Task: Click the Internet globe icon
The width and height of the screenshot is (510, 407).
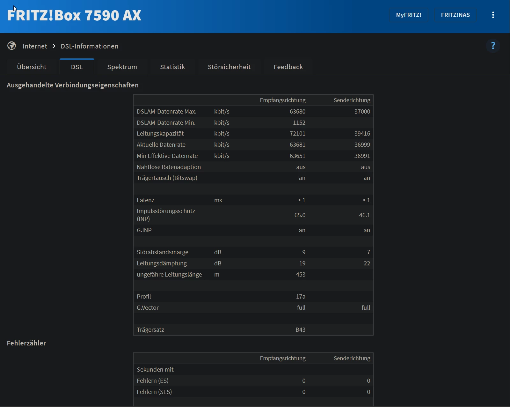Action: [x=12, y=46]
